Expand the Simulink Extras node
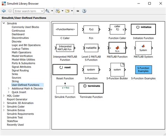This screenshot has width=166, height=136. 4,110
